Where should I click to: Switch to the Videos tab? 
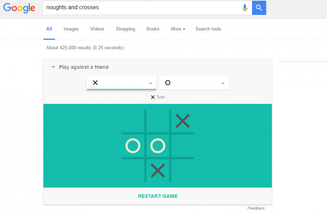click(x=97, y=29)
